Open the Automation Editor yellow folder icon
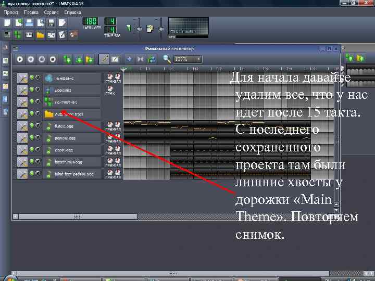The image size is (375, 281). [x=40, y=35]
